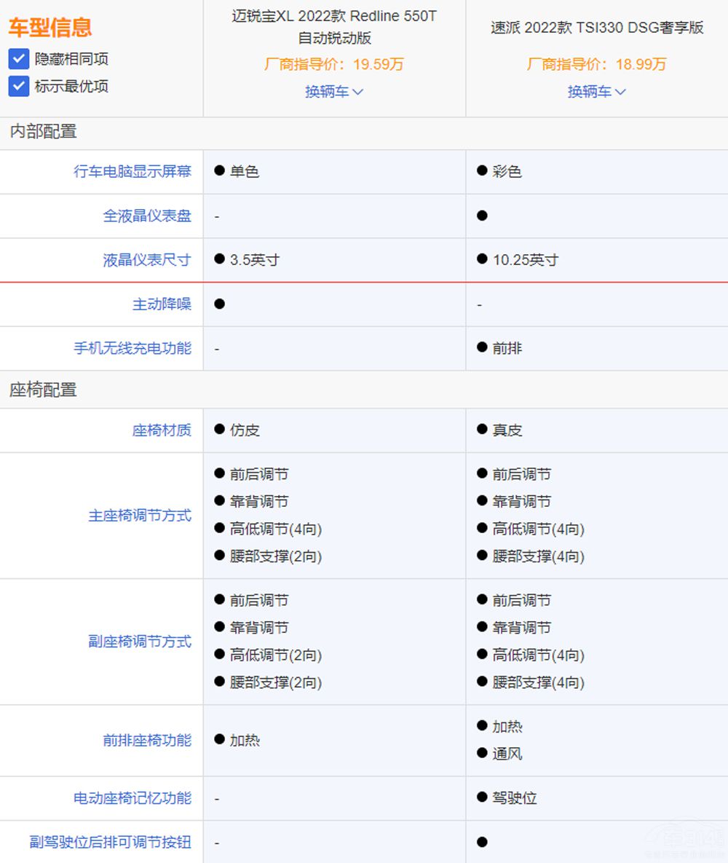Open 手机无线充电功能 feature link

pos(132,348)
